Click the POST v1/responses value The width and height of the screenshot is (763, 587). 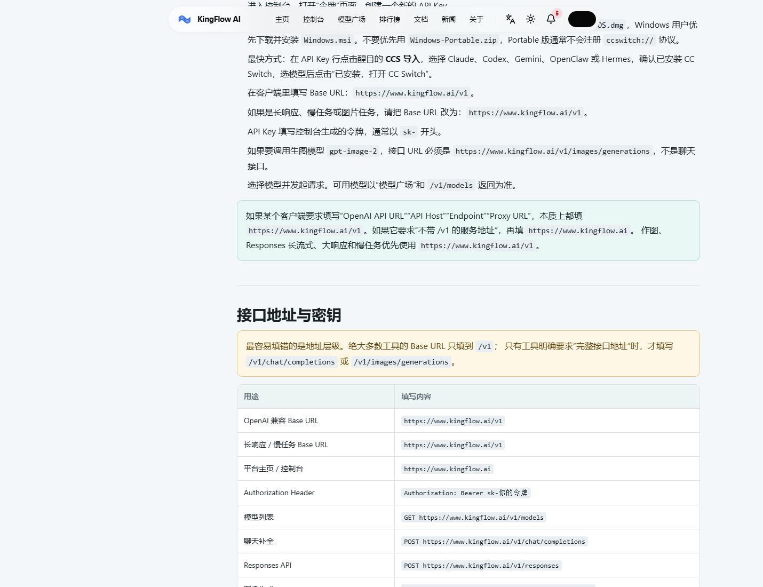click(481, 566)
